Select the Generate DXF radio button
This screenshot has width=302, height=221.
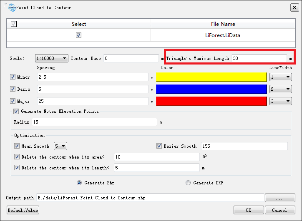pos(188,183)
